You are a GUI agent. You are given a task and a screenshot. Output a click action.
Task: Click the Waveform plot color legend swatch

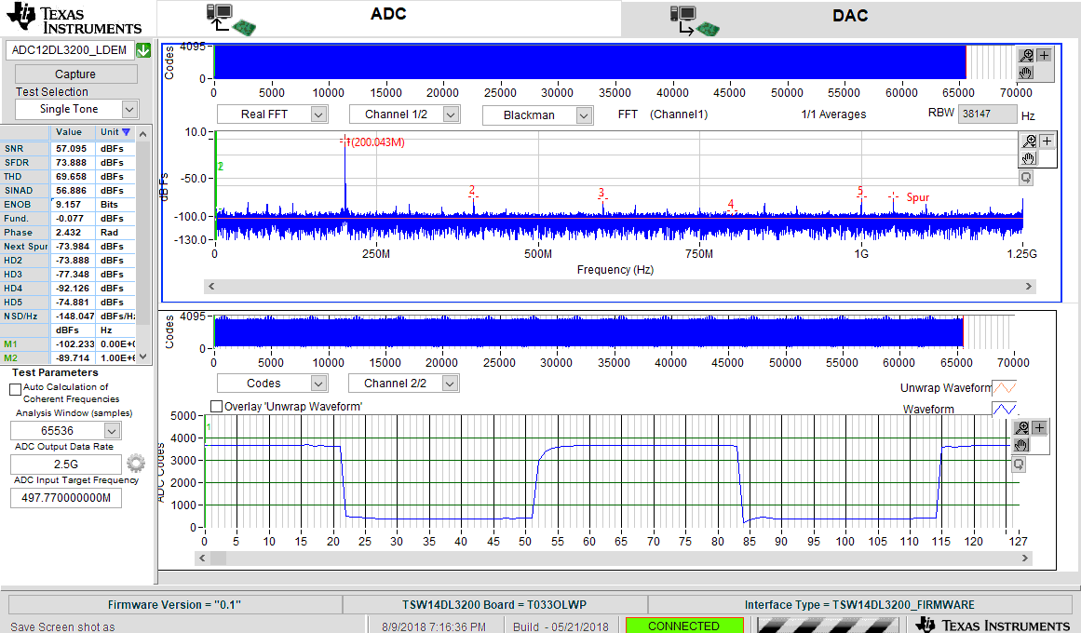pos(1004,410)
